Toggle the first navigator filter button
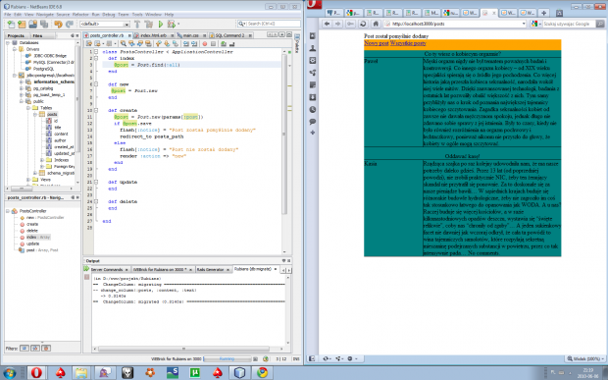Image resolution: width=608 pixels, height=380 pixels. (x=25, y=349)
